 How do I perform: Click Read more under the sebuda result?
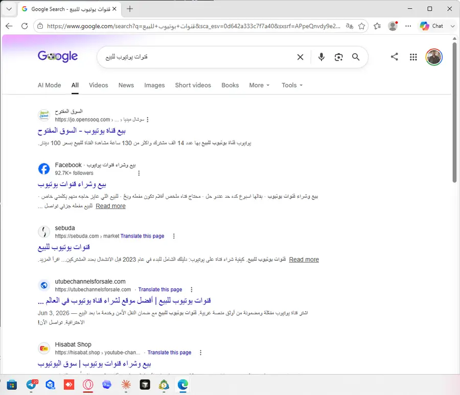click(304, 260)
